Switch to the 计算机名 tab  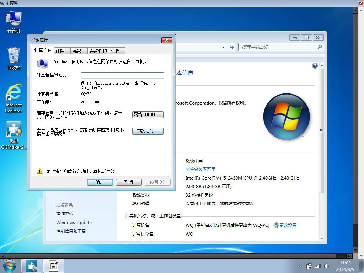[x=43, y=50]
